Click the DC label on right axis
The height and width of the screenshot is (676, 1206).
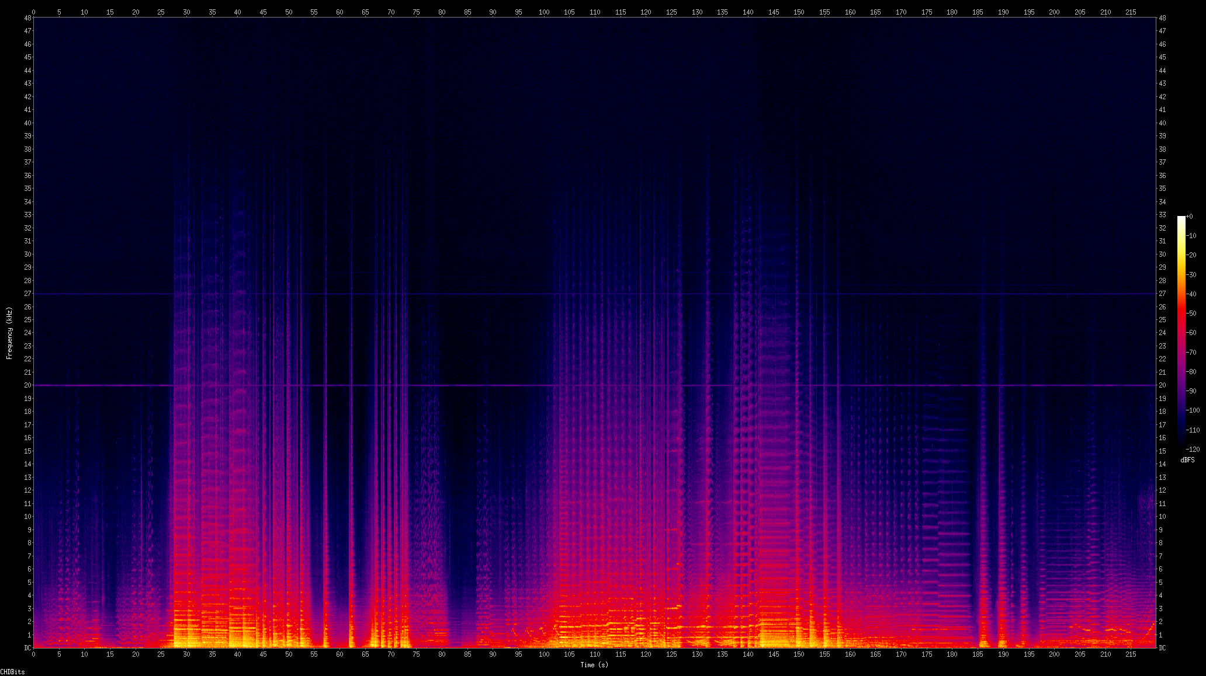click(x=1162, y=648)
